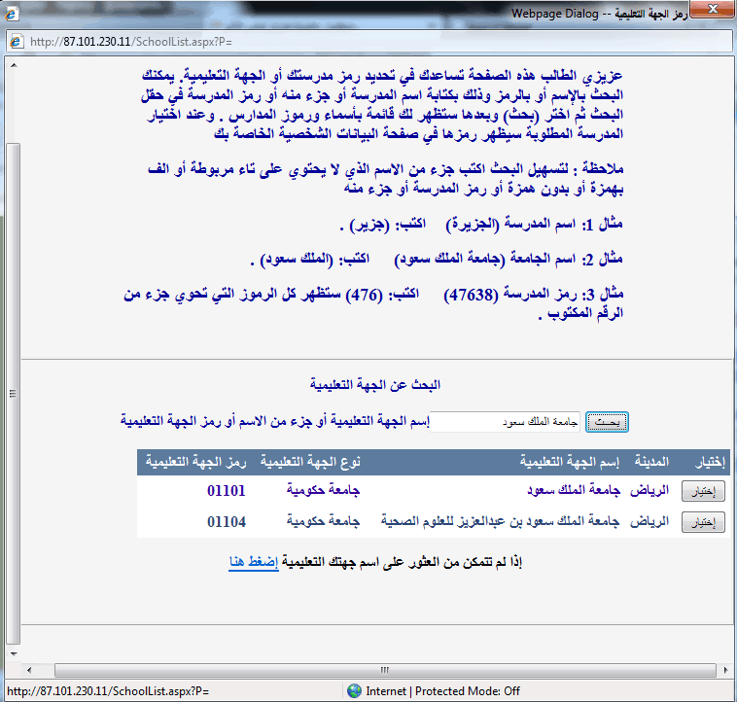Click the vertical scrollbar down arrow
The width and height of the screenshot is (737, 702).
[x=14, y=653]
